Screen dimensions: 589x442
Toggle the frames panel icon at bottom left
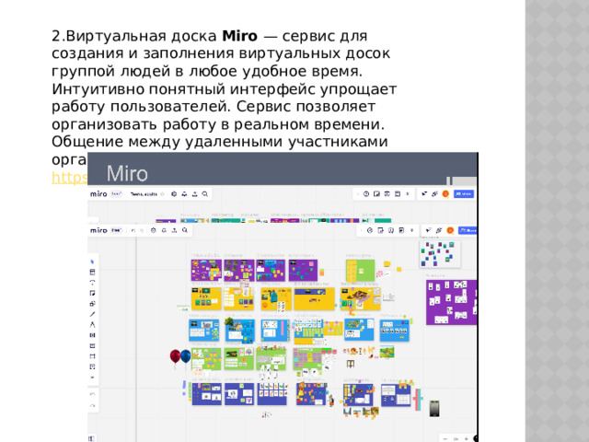point(91,438)
